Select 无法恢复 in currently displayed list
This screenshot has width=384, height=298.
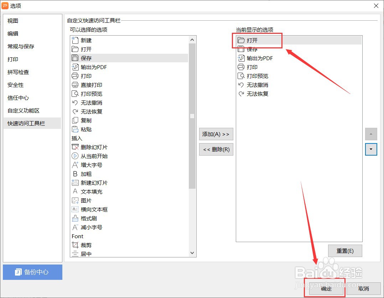click(299, 94)
